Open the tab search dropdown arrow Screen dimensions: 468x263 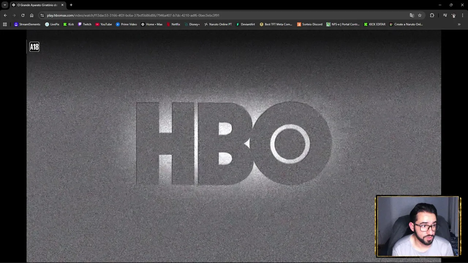[5, 5]
